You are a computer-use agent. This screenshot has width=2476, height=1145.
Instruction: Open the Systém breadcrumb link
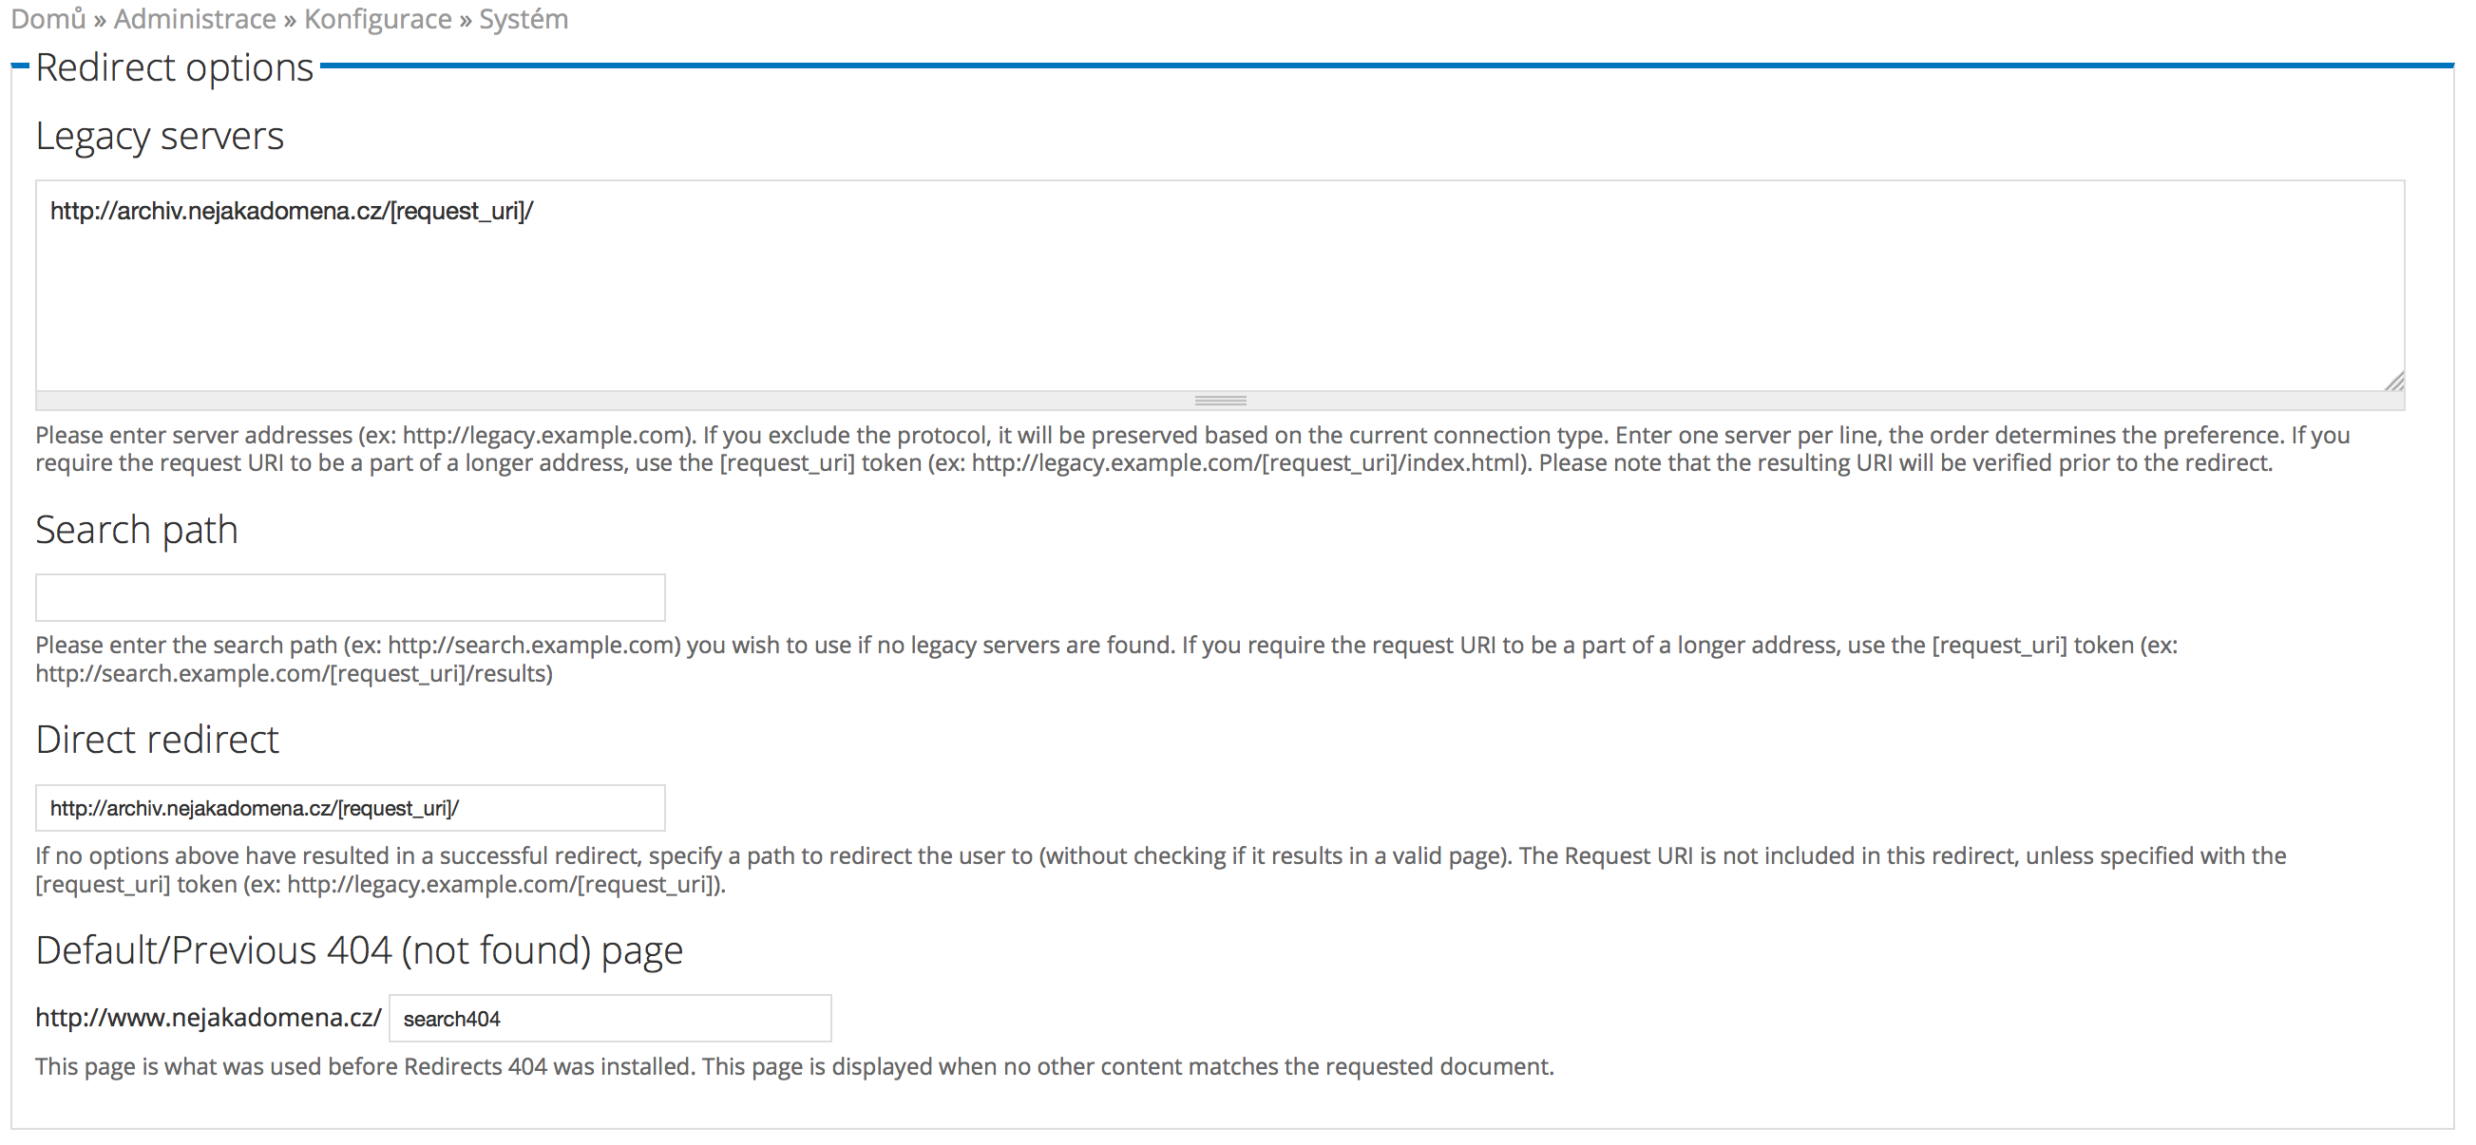(523, 19)
